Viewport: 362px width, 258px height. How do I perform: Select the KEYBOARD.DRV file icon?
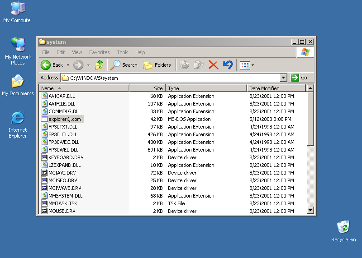tap(44, 157)
